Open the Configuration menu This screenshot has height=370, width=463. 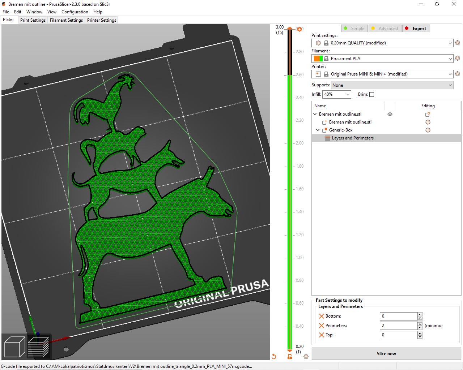point(75,12)
